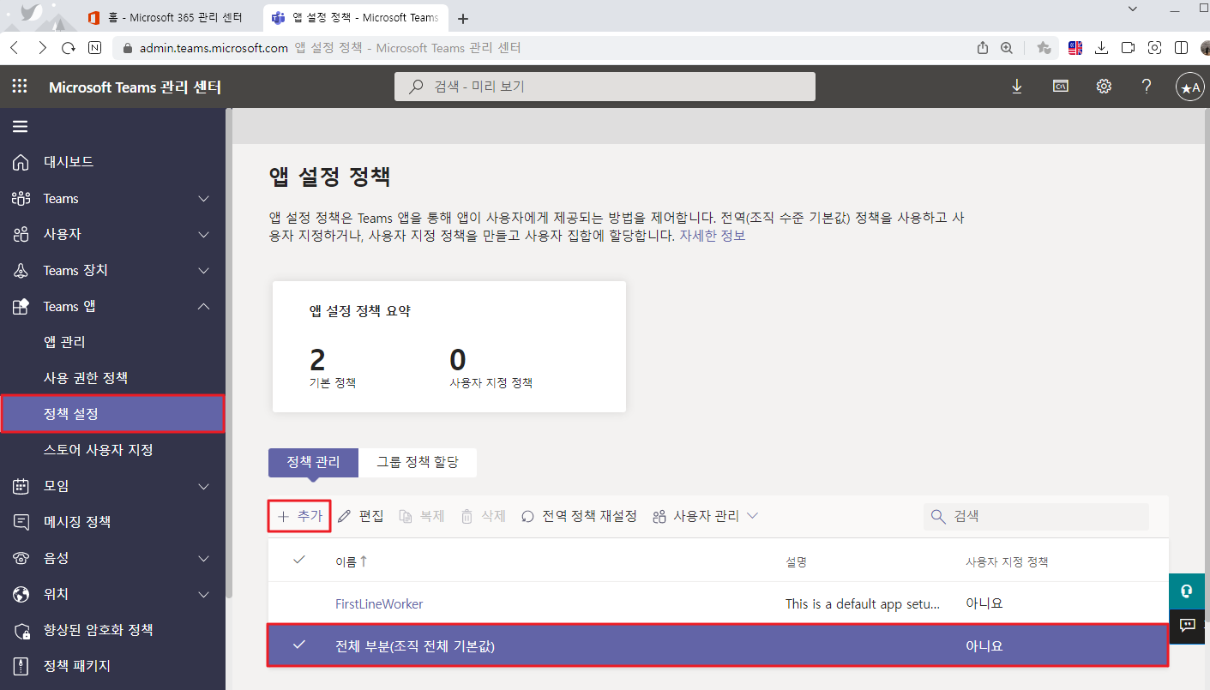Open the app launcher waffle icon
Image resolution: width=1210 pixels, height=690 pixels.
[x=19, y=87]
